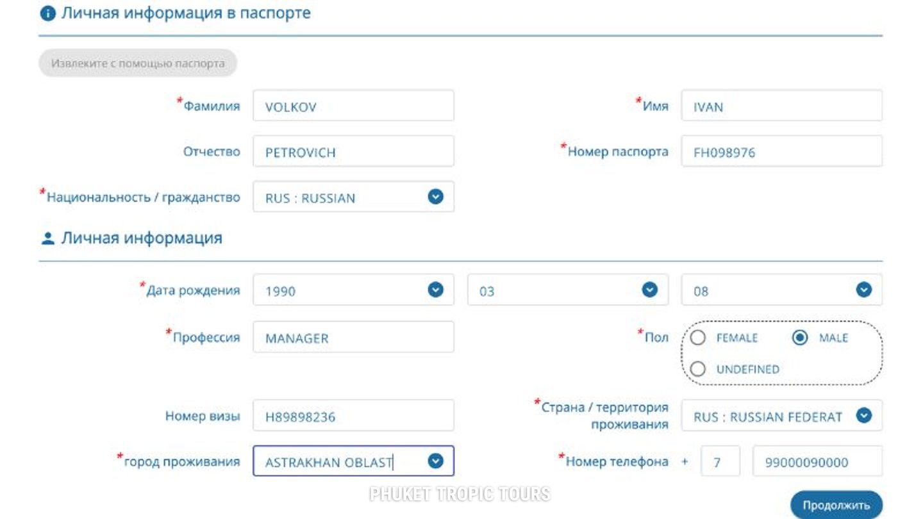Click the person icon beside Личная информация

(47, 239)
